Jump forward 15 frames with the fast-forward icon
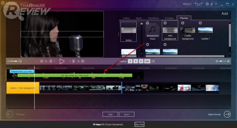The image size is (237, 128). (83, 61)
